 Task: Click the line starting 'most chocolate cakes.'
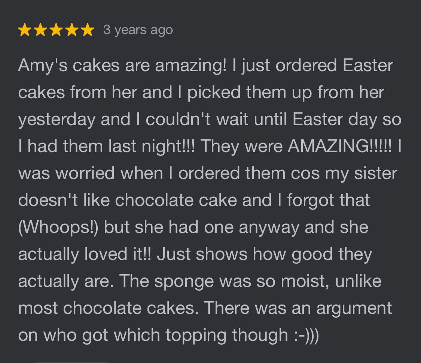tap(205, 308)
